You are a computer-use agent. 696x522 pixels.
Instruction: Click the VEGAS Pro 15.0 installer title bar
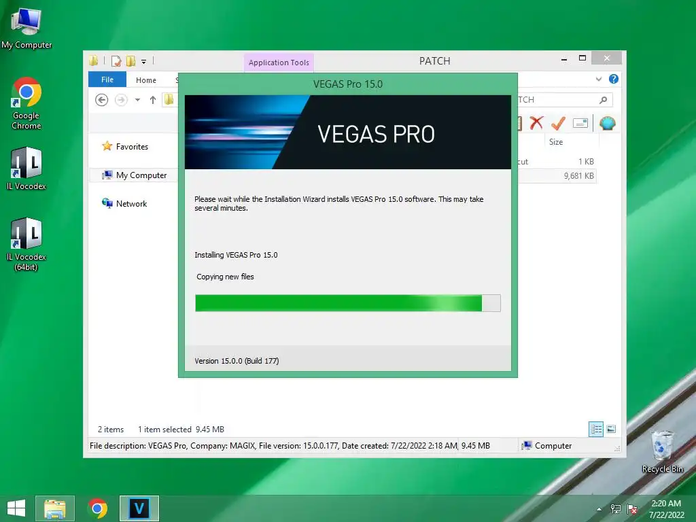pyautogui.click(x=347, y=84)
